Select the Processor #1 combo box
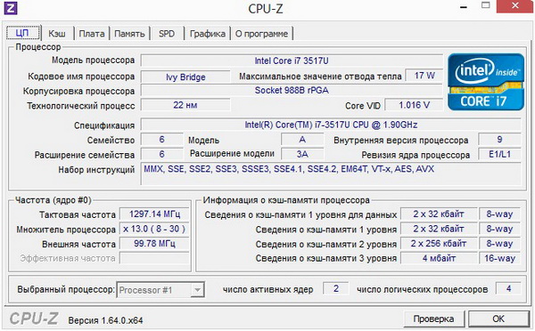The height and width of the screenshot is (331, 535). tap(160, 290)
